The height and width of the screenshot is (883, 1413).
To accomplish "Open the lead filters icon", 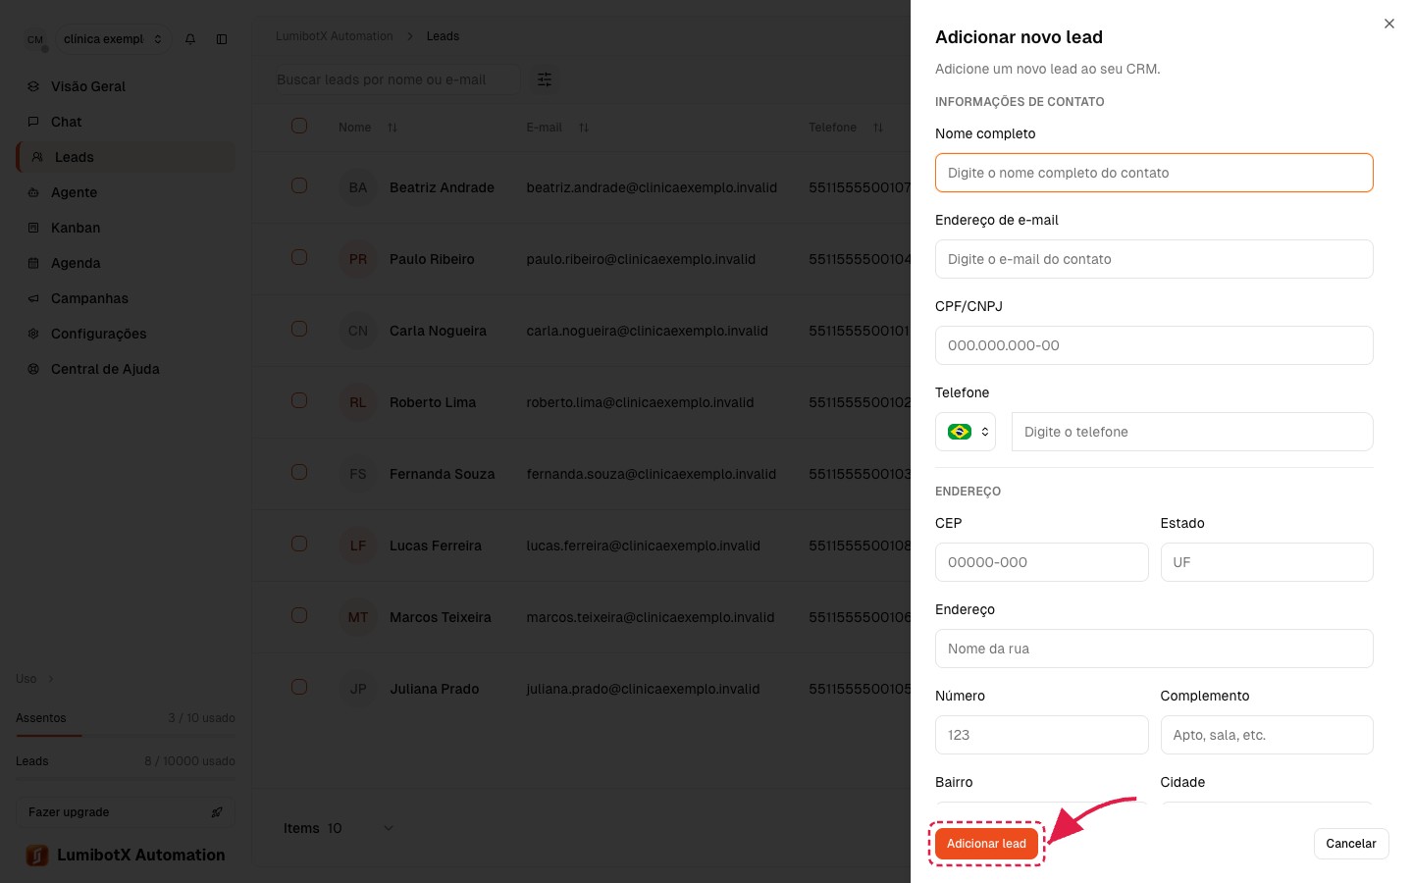I will click(545, 79).
